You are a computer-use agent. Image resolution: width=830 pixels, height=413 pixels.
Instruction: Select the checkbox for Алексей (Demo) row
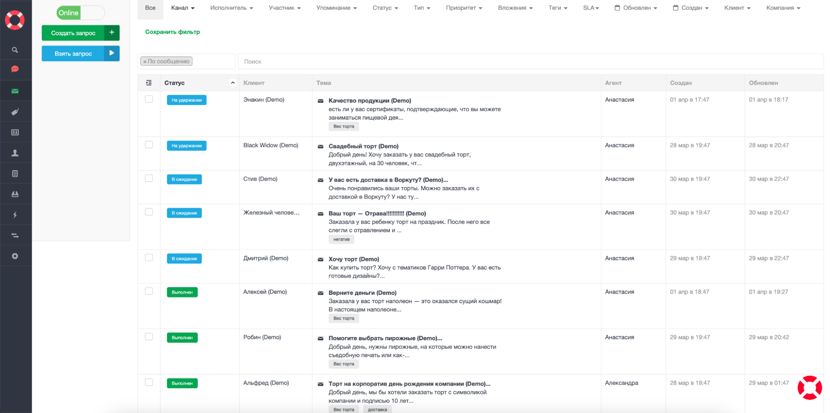pos(149,291)
